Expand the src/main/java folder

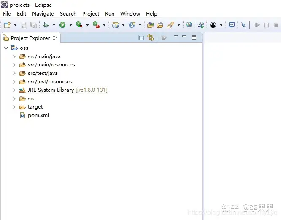pyautogui.click(x=14, y=56)
